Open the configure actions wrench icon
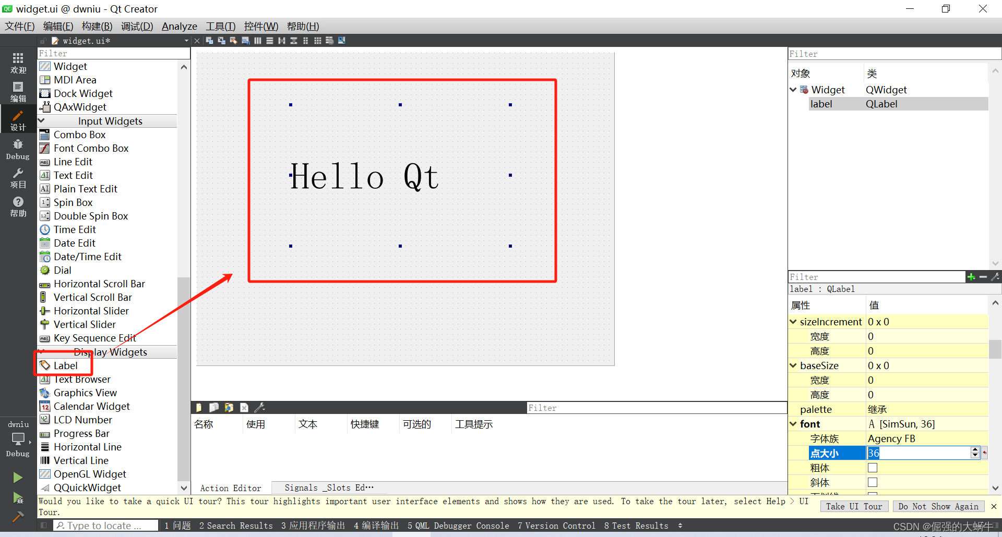 [x=259, y=407]
